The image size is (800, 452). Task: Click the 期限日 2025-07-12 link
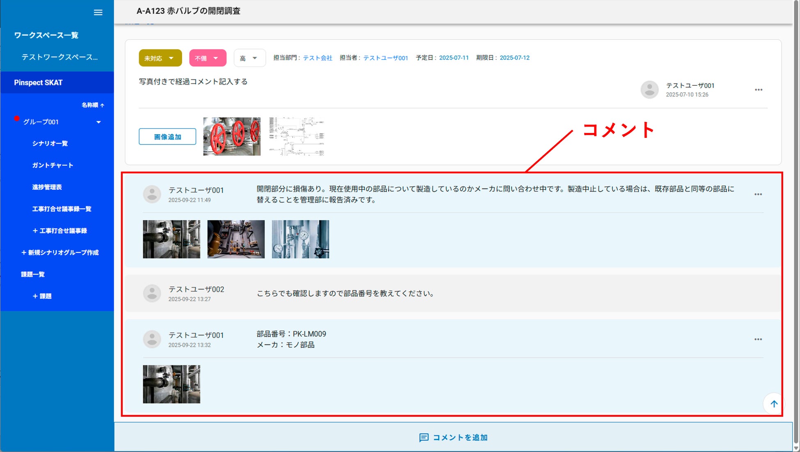click(514, 58)
